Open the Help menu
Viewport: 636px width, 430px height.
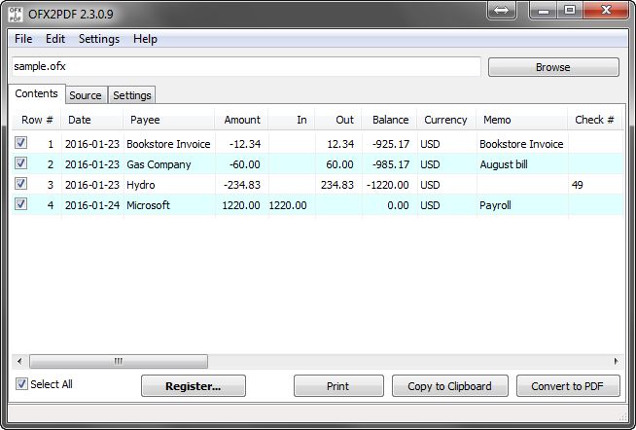point(145,39)
